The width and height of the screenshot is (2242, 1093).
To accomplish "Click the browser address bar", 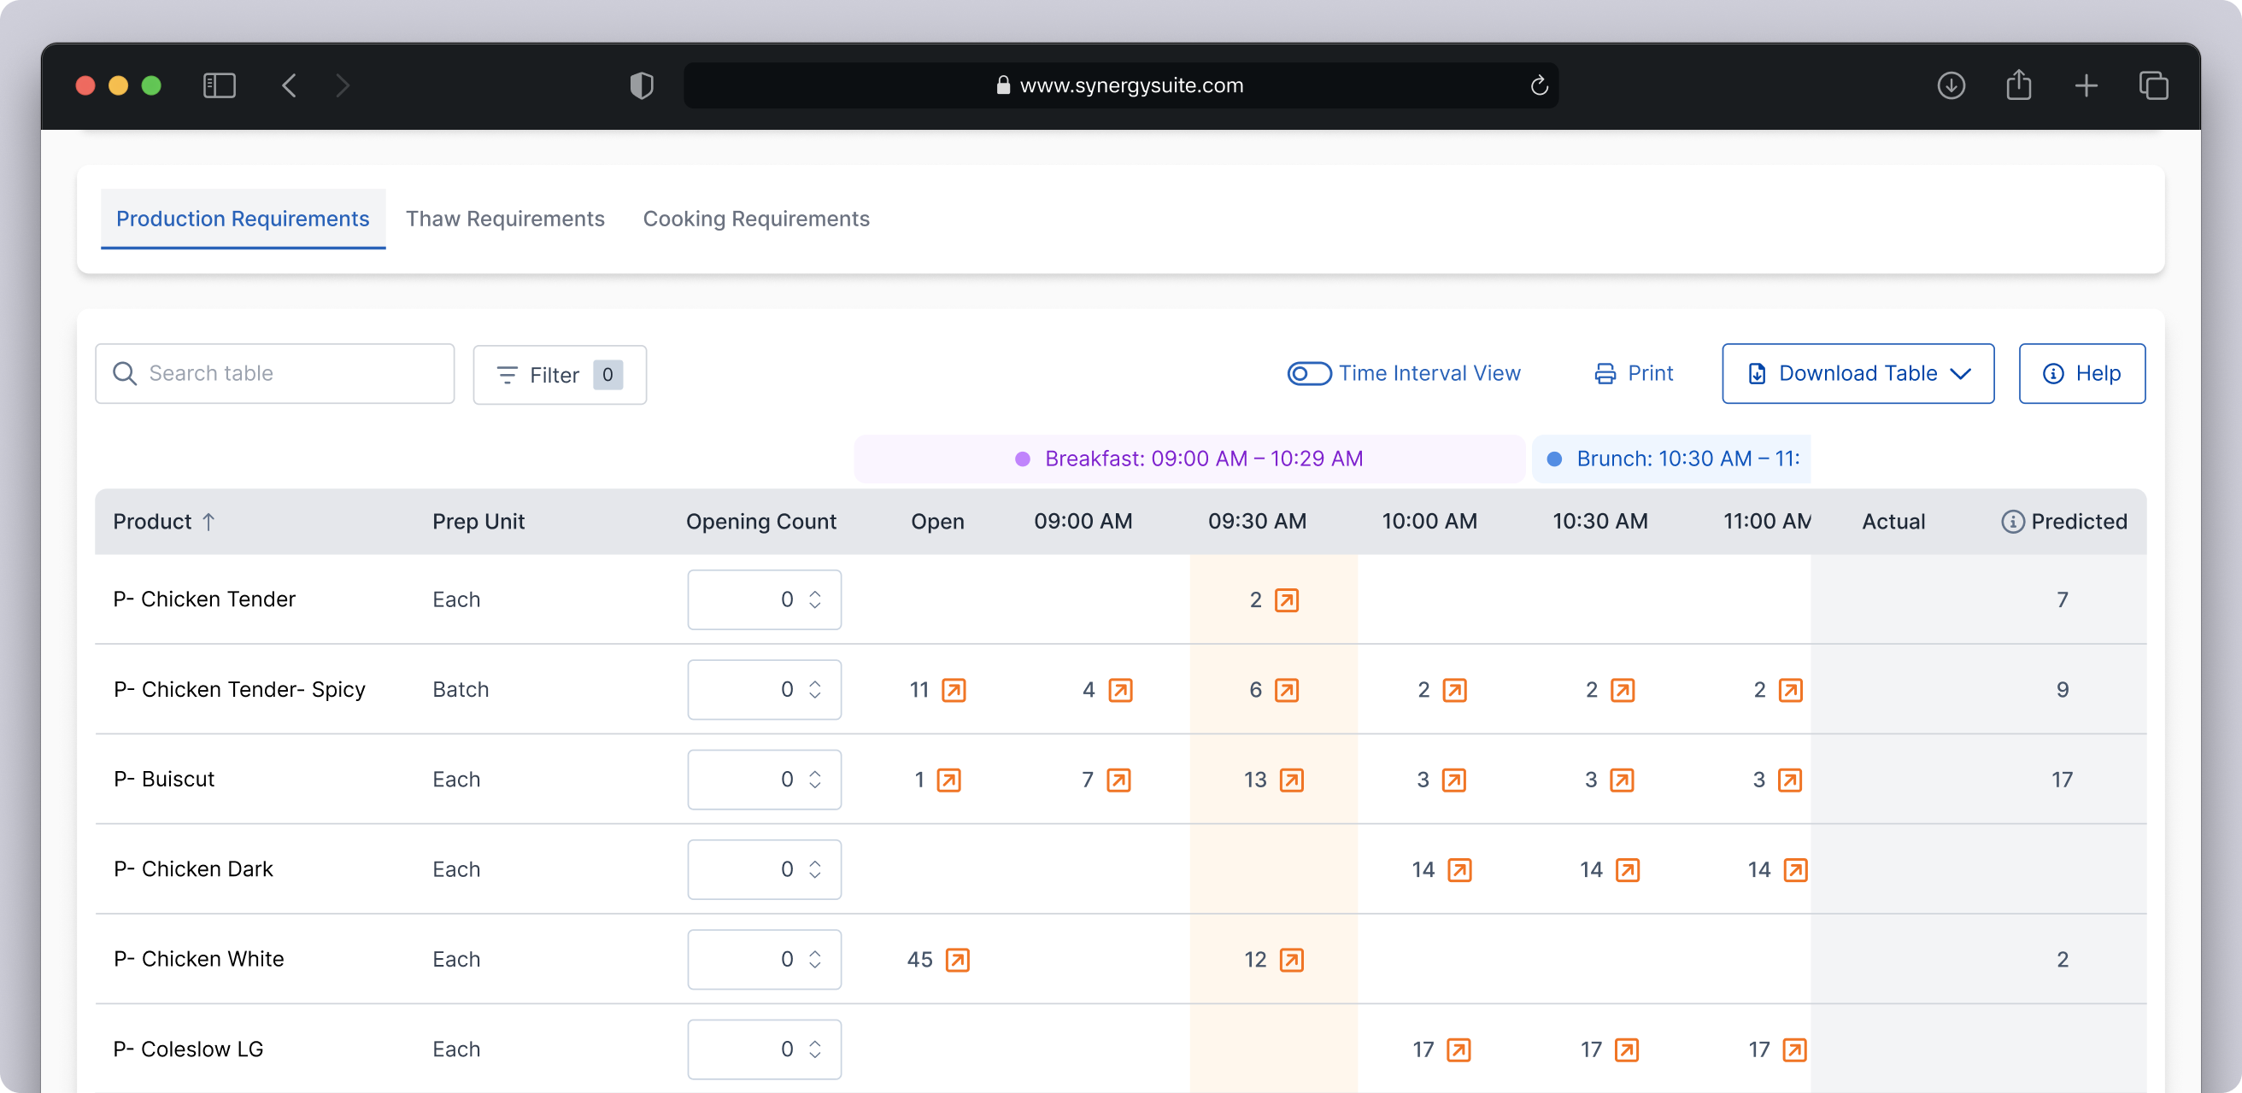I will (x=1120, y=85).
